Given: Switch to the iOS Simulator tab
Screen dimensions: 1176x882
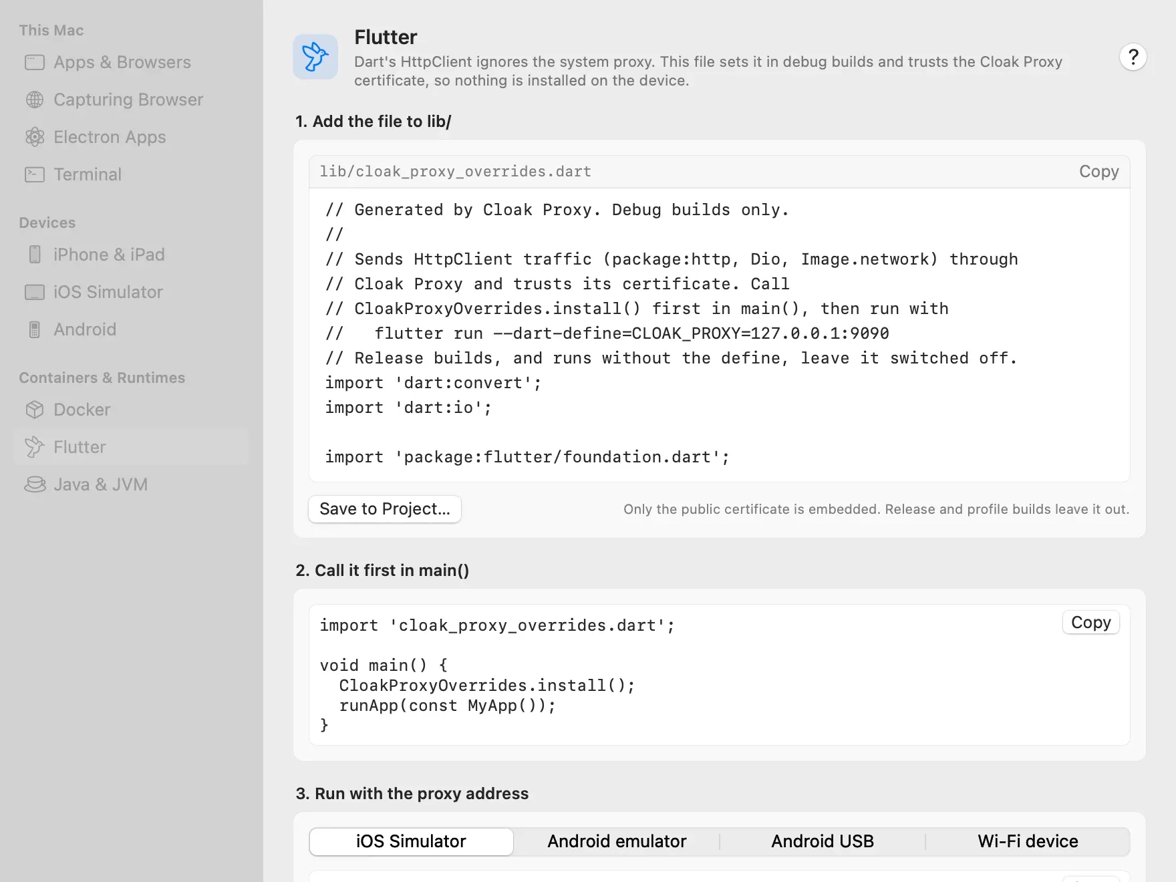Looking at the screenshot, I should [x=411, y=841].
